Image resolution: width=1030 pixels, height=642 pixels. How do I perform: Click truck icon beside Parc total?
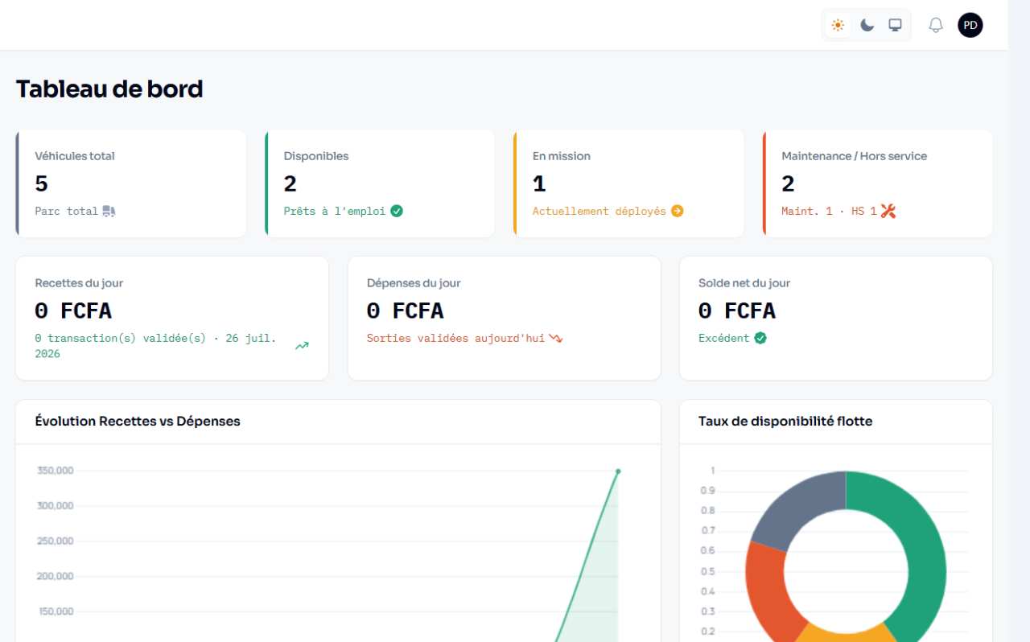[109, 211]
